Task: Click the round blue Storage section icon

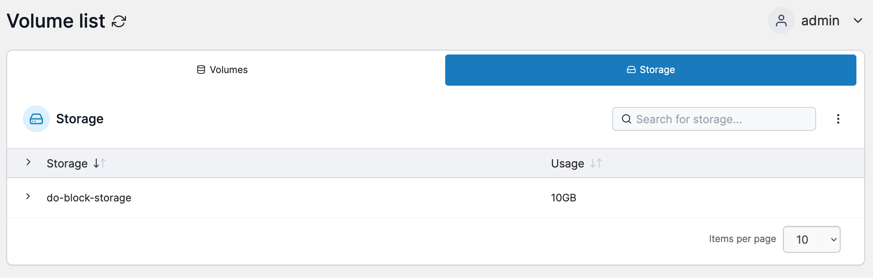Action: pos(36,119)
